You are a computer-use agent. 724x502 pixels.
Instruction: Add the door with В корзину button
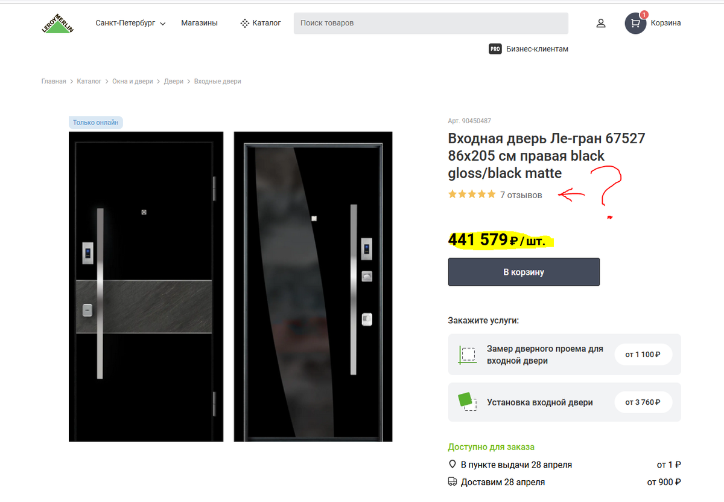(x=524, y=272)
